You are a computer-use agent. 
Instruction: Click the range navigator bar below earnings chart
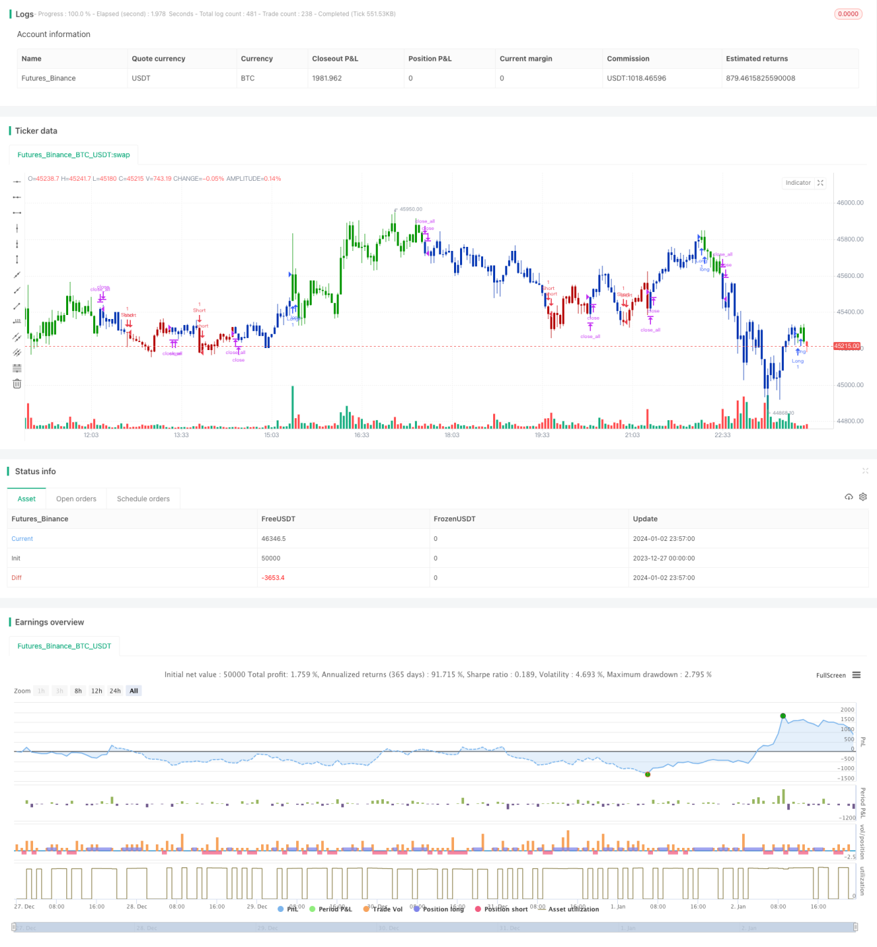click(x=435, y=927)
